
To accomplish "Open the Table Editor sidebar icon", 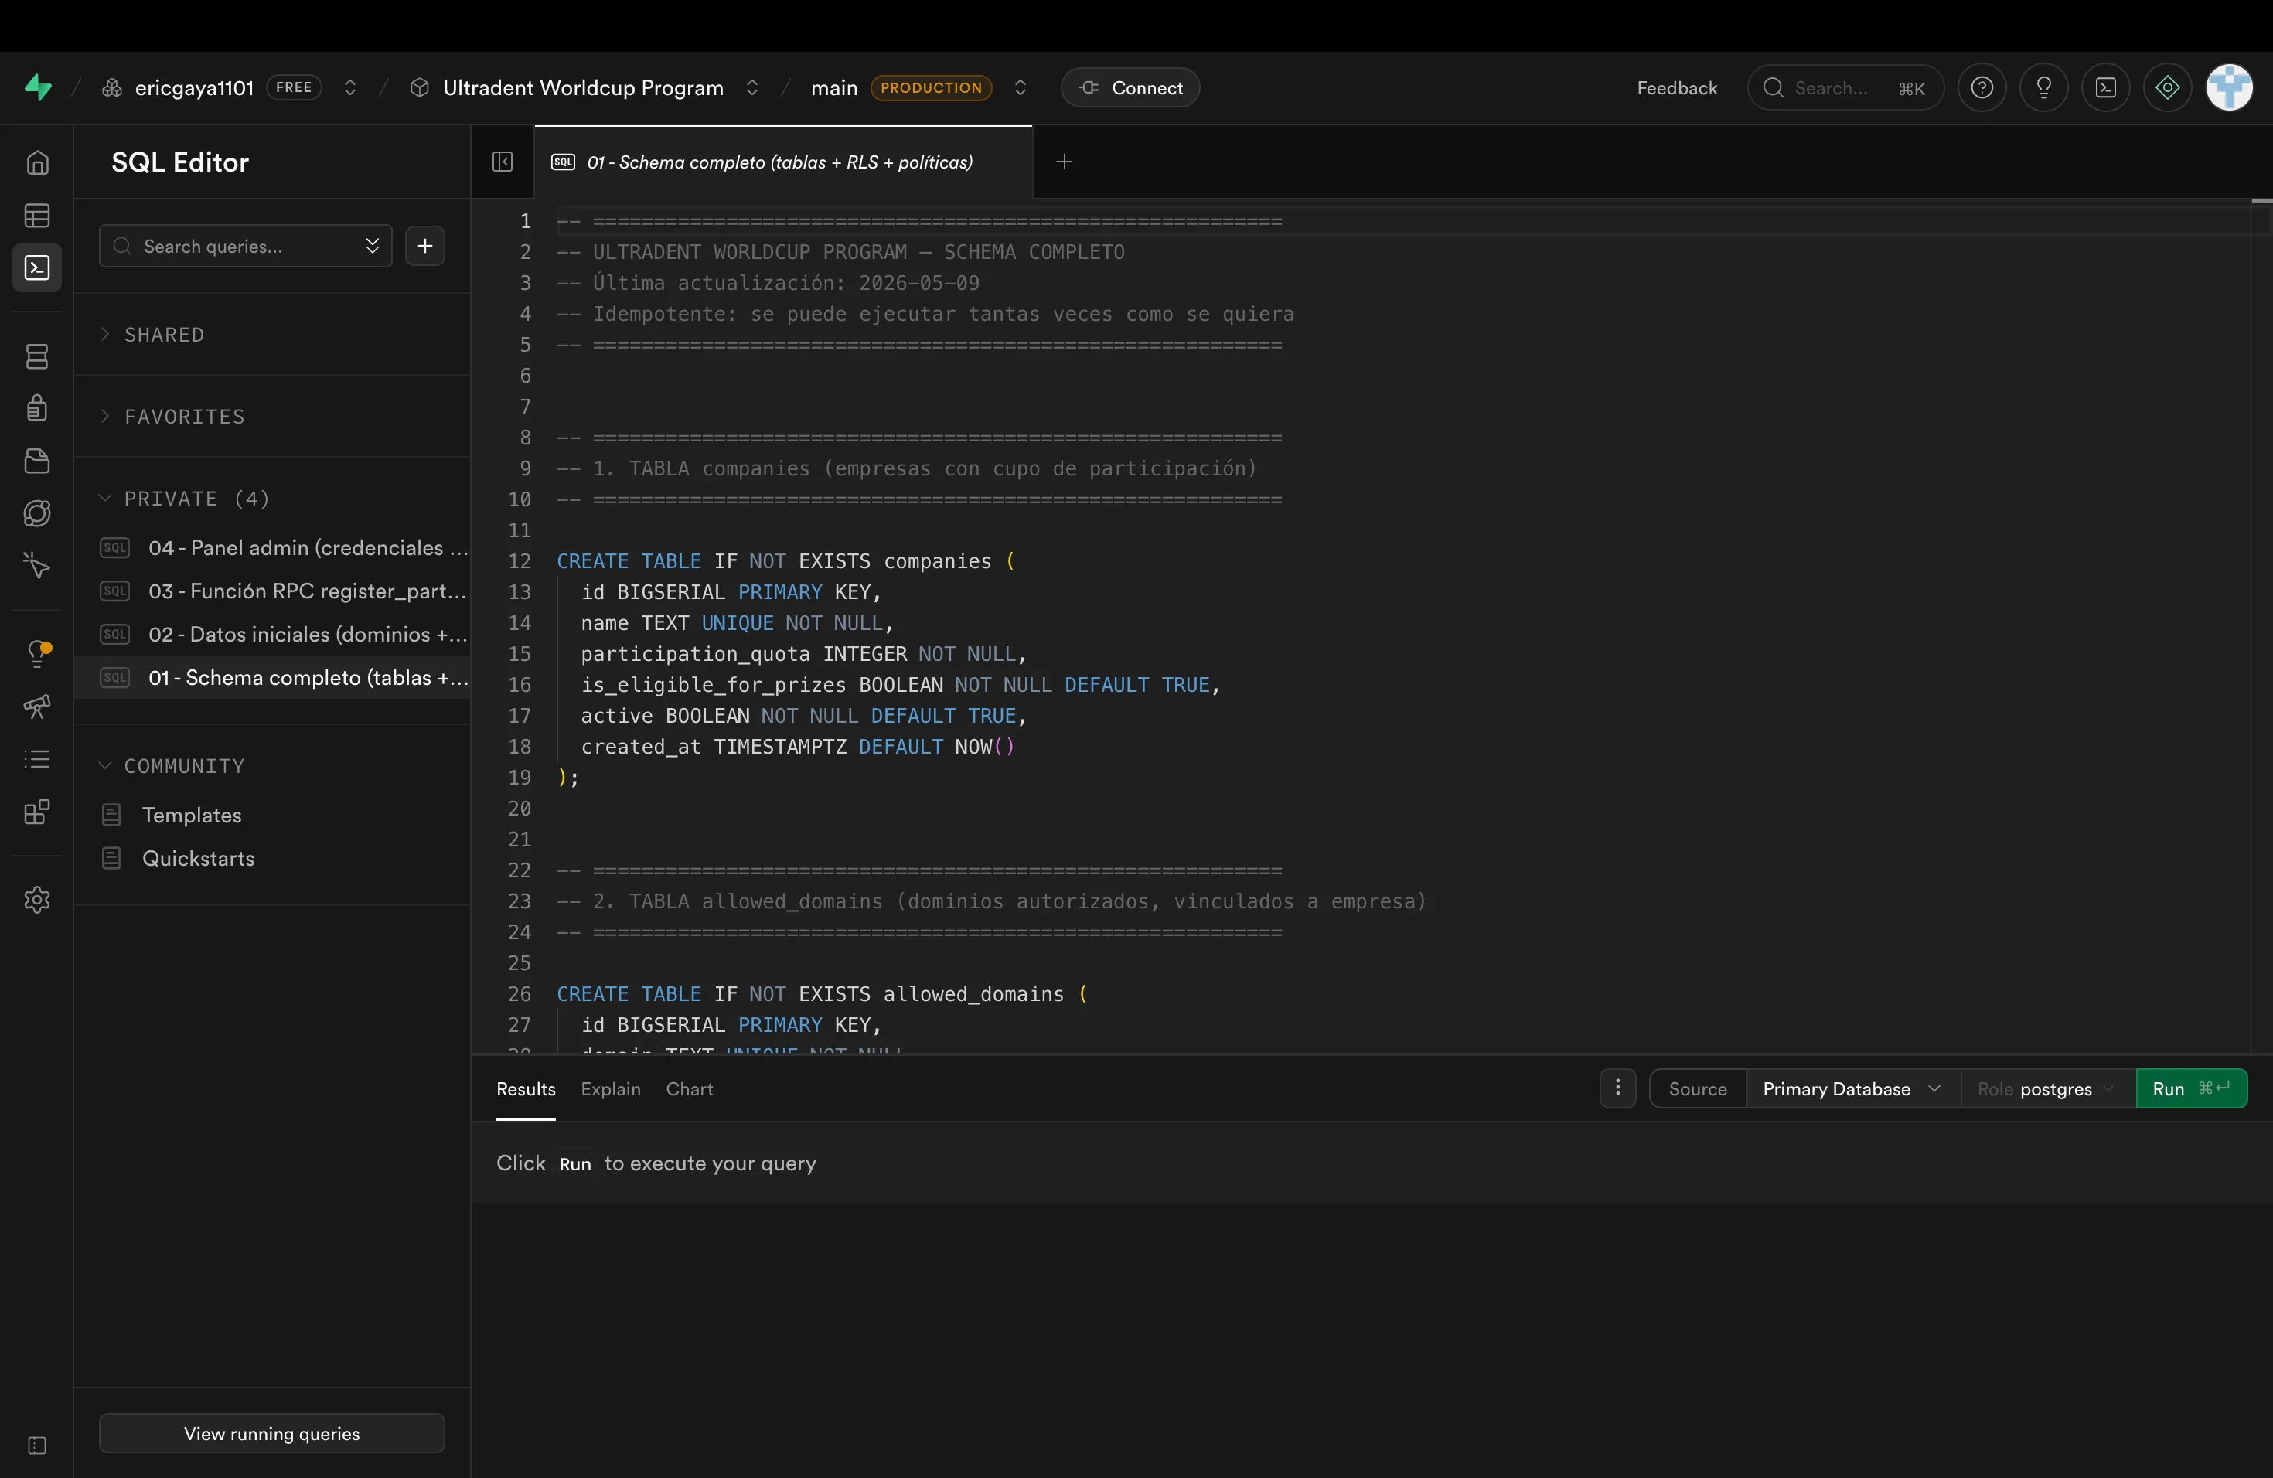I will point(37,216).
